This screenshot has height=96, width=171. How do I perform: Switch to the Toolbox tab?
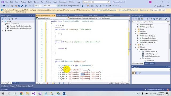15,83
